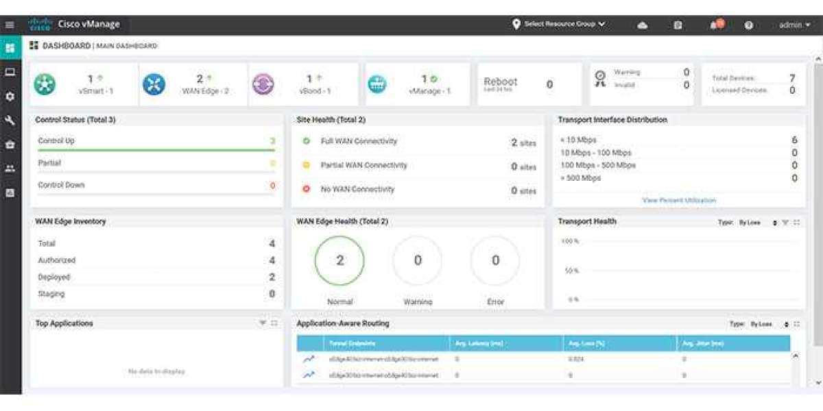
Task: Click the certificate warning status icon
Action: 600,78
